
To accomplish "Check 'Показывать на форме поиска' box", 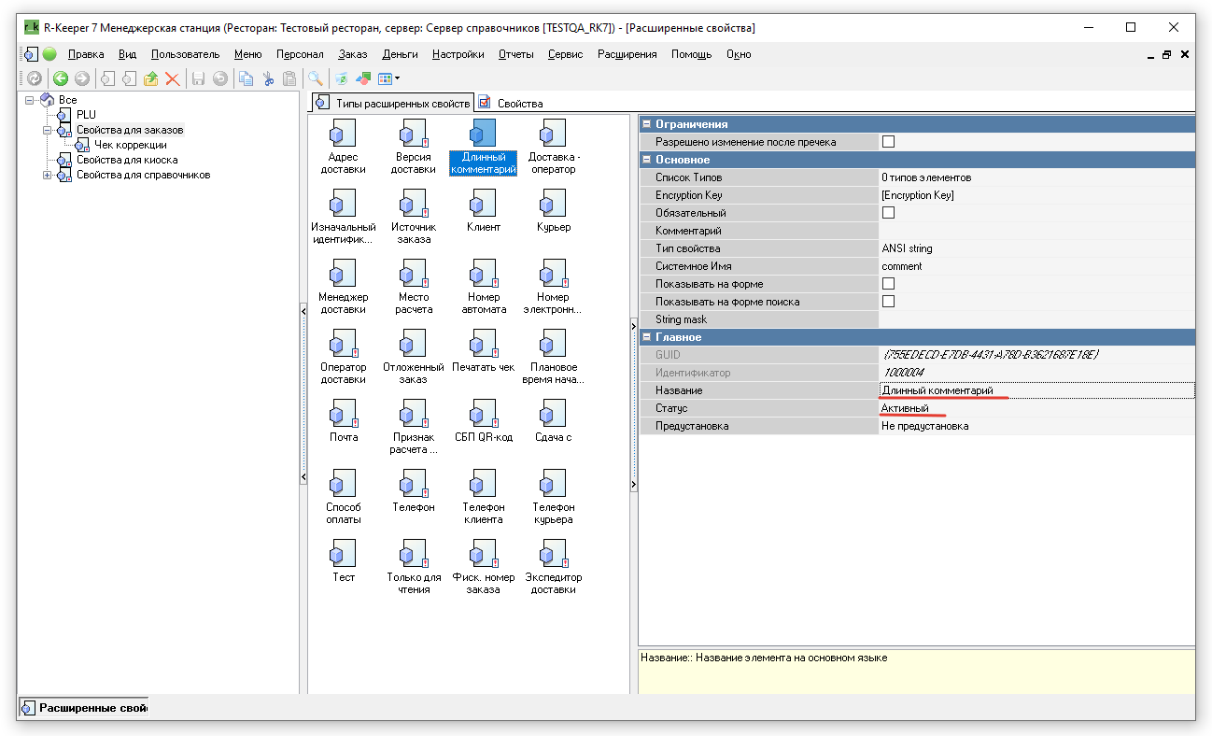I will (888, 302).
